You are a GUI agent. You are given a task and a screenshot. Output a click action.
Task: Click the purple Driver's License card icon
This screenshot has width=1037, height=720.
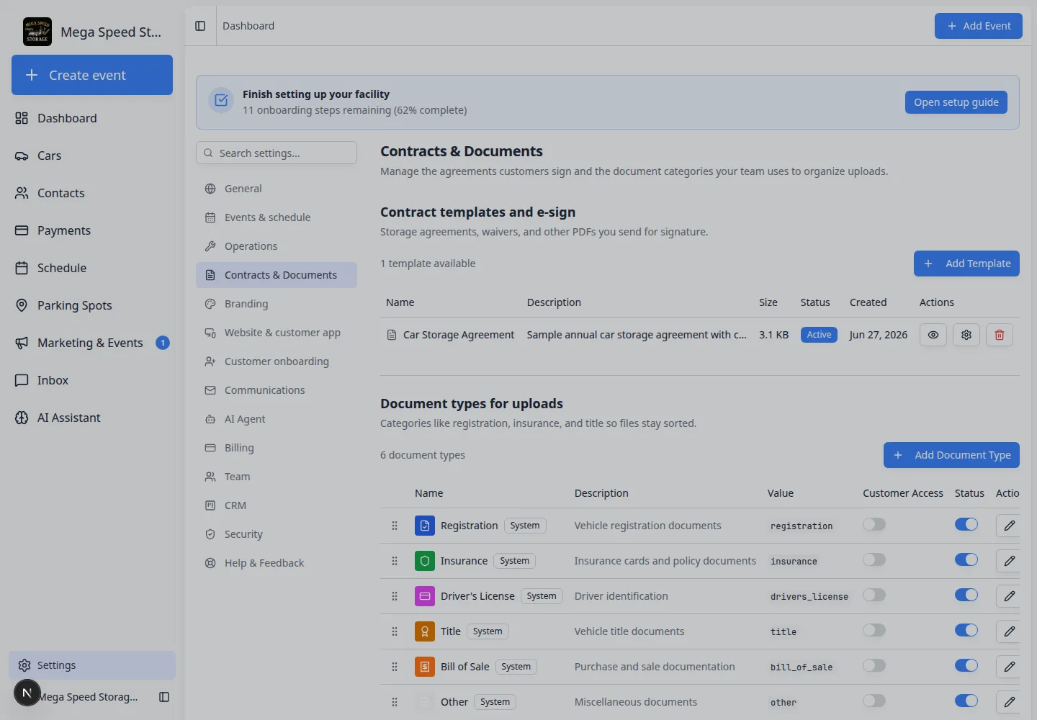(x=425, y=596)
